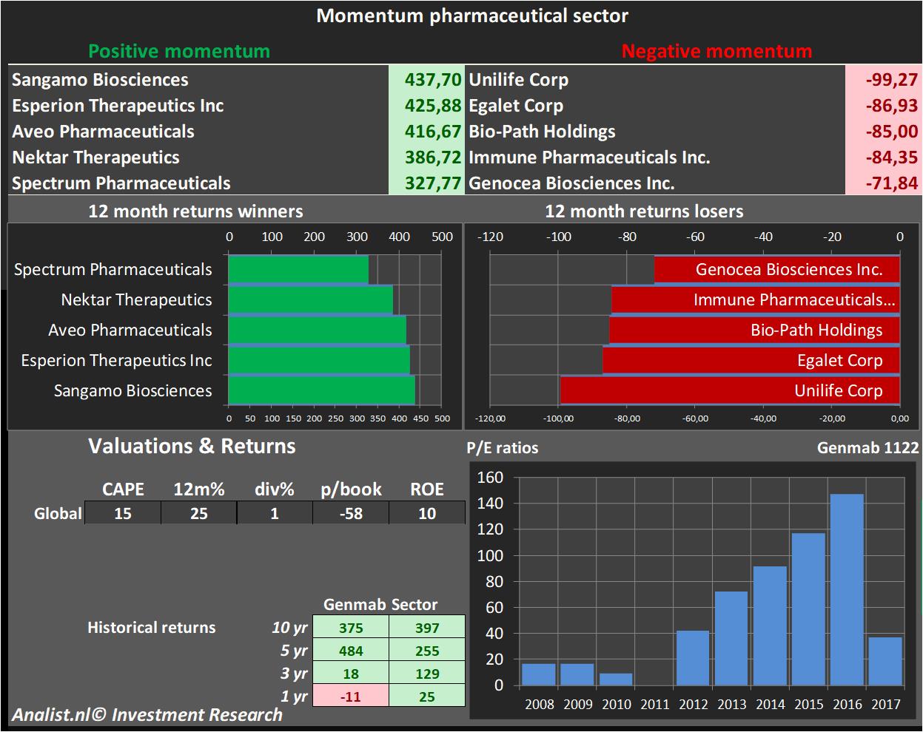Viewport: 923px width, 732px height.
Task: Select Esperion Therapeutics Inc in momentum table
Action: 118,106
